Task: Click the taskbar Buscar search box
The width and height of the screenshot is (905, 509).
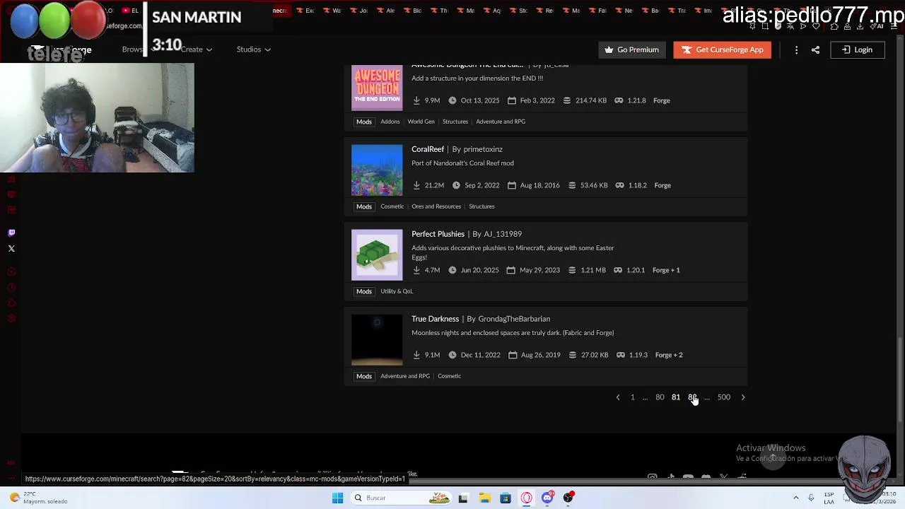Action: (x=401, y=498)
